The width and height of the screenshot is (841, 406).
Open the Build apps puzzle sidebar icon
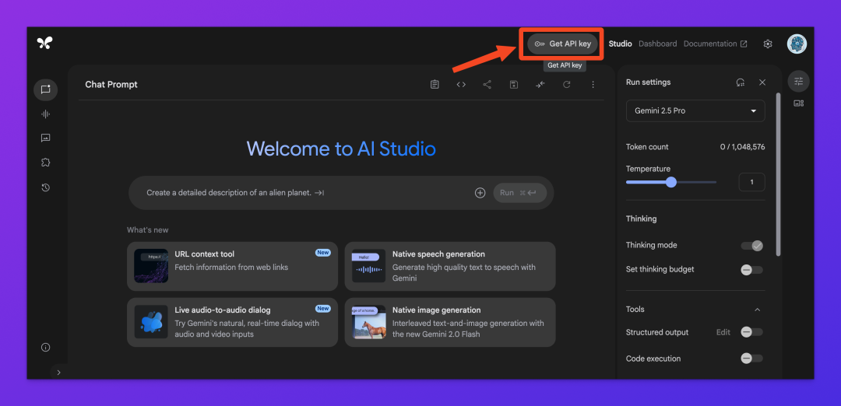click(46, 163)
